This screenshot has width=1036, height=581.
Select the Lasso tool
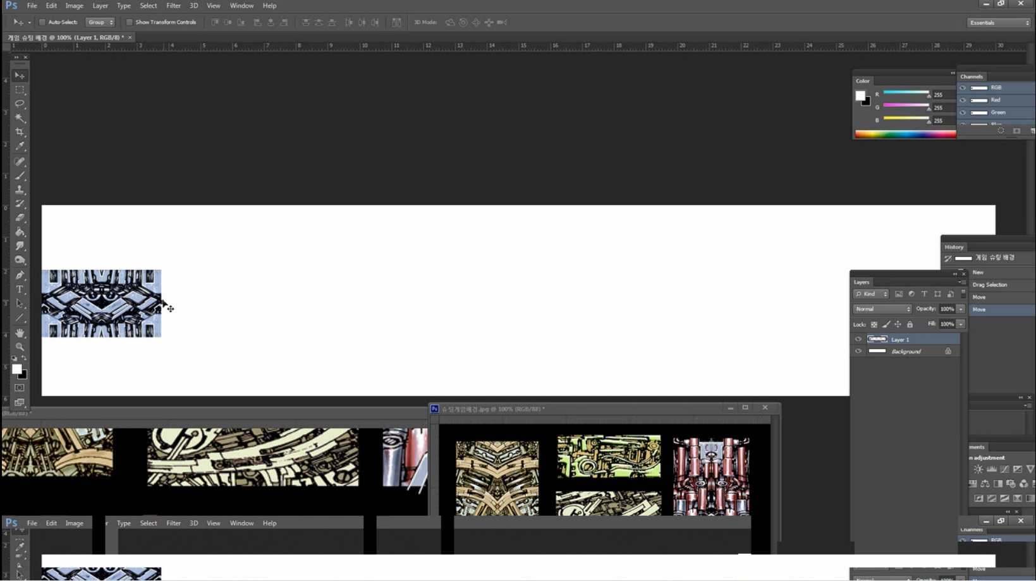[x=20, y=104]
